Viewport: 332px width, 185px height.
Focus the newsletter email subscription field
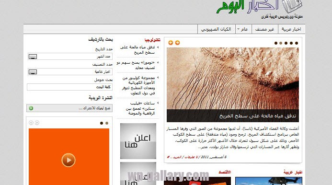click(69, 108)
